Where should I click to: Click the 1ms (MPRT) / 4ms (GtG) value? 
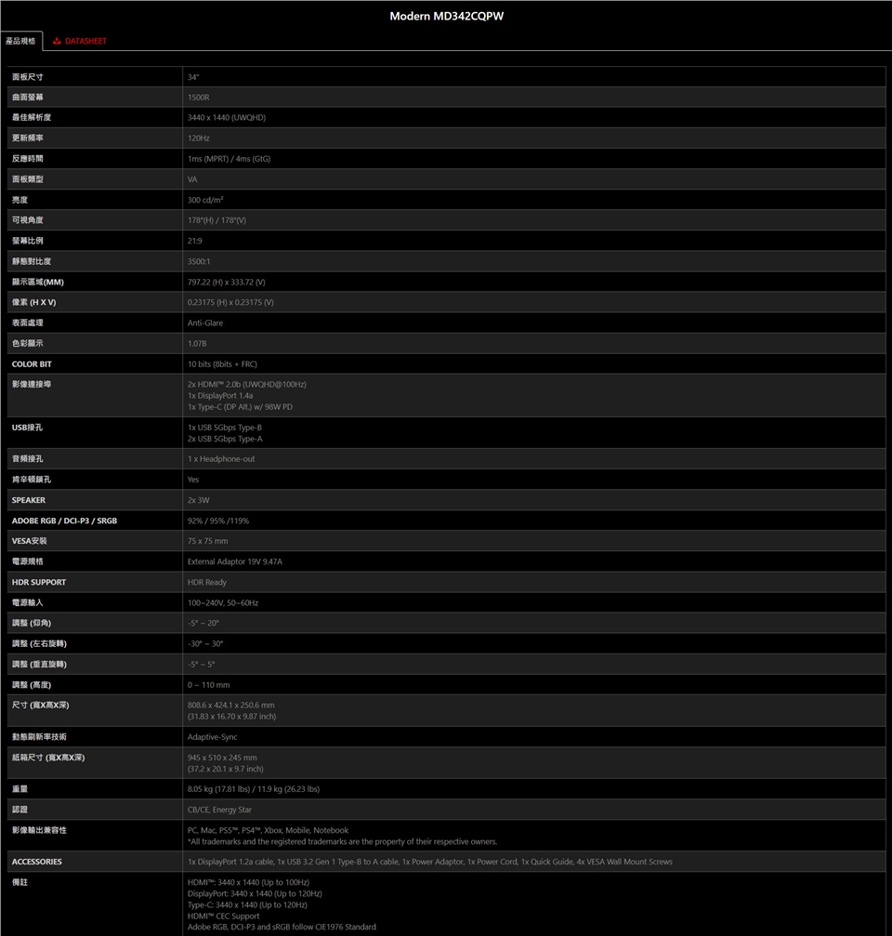(x=229, y=158)
